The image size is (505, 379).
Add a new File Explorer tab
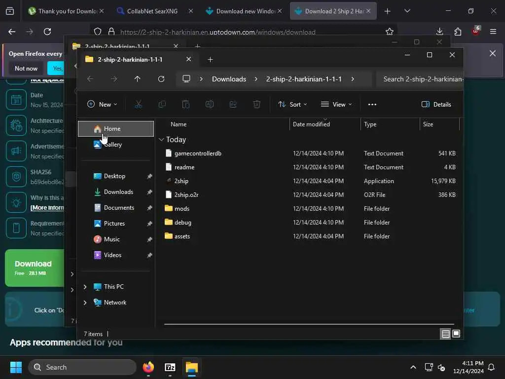click(210, 60)
